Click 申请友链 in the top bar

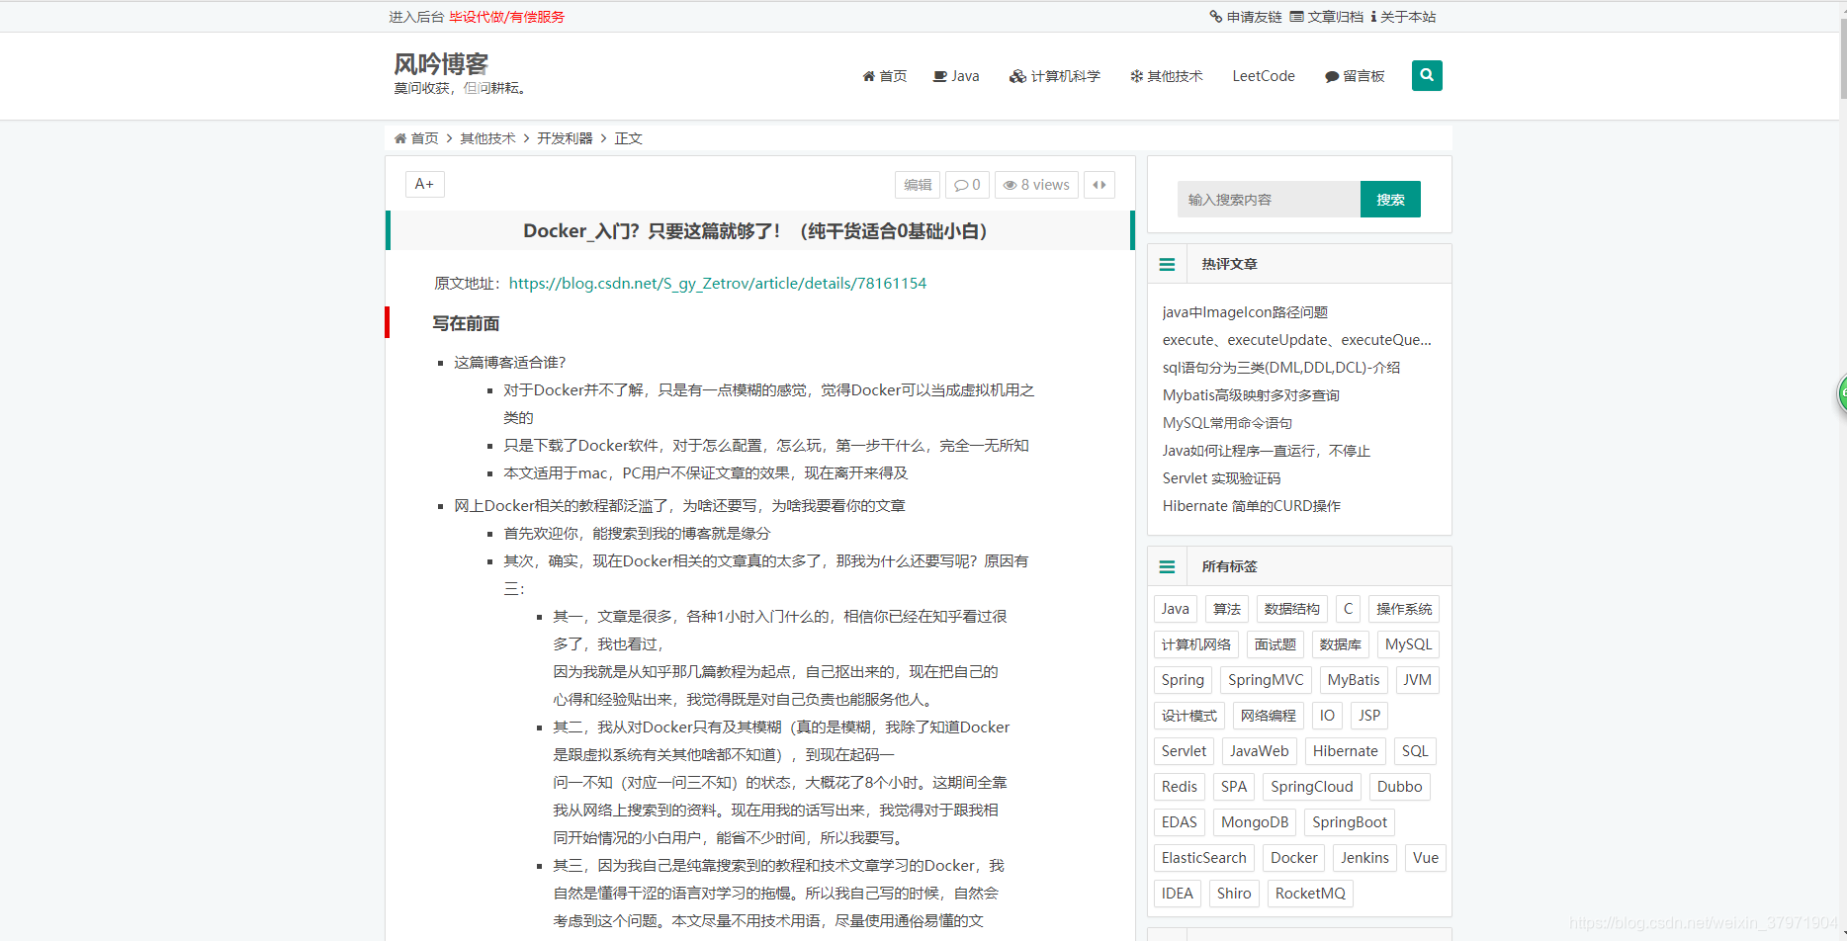[x=1246, y=17]
